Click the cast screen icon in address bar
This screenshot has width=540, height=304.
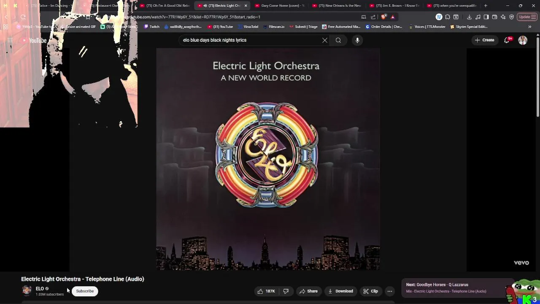364,17
